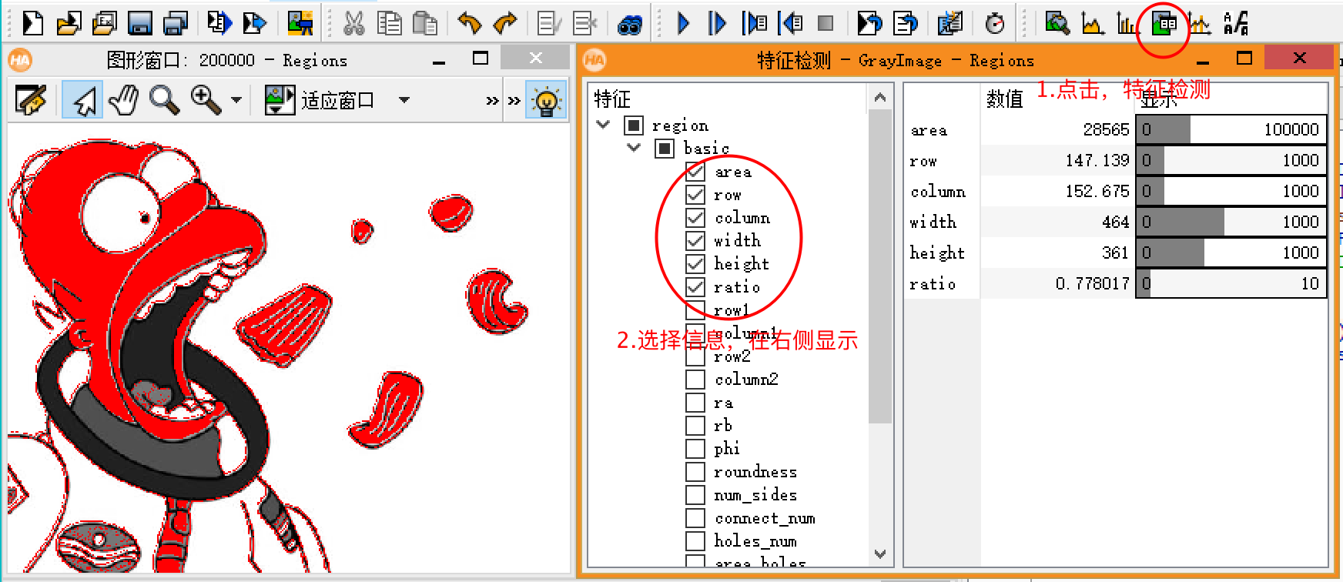Image resolution: width=1343 pixels, height=582 pixels.
Task: Save the program with the floppy icon
Action: click(139, 24)
